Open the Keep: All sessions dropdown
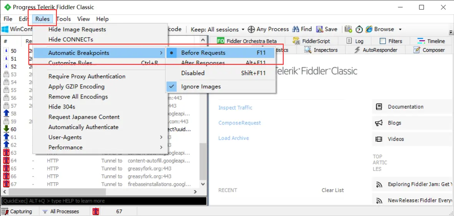This screenshot has width=454, height=216. pyautogui.click(x=217, y=29)
